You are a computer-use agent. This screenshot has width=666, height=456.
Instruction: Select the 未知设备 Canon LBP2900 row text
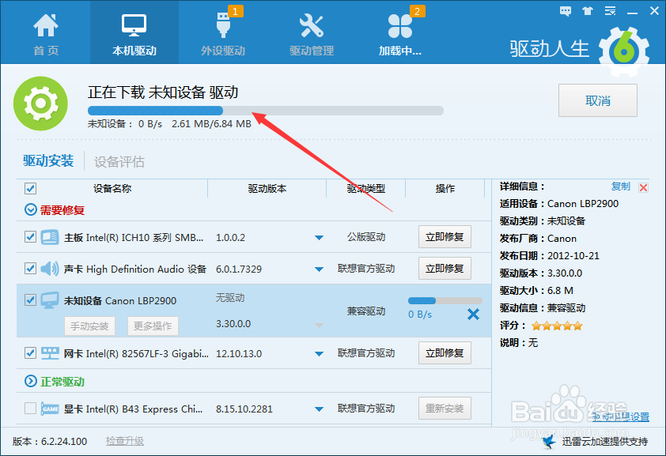[120, 301]
